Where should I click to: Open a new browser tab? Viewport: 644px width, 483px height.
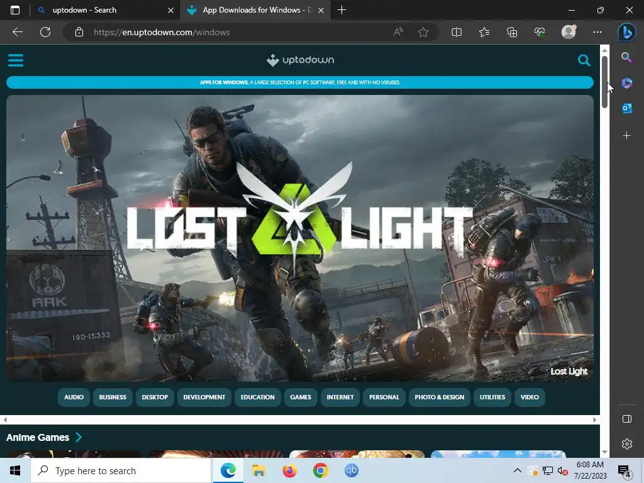[341, 10]
